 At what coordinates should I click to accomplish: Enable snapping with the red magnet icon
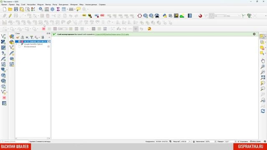pos(200,16)
